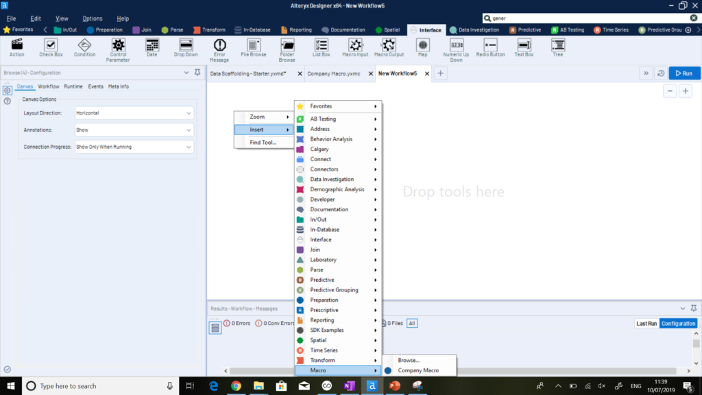Click Browse in the Macro submenu
Image resolution: width=702 pixels, height=395 pixels.
(x=410, y=361)
